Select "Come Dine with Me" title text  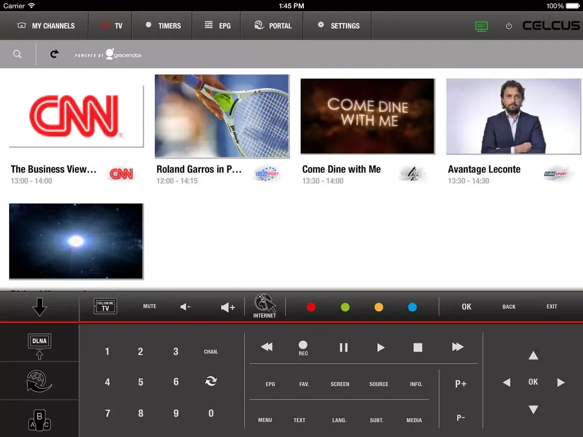pos(341,169)
